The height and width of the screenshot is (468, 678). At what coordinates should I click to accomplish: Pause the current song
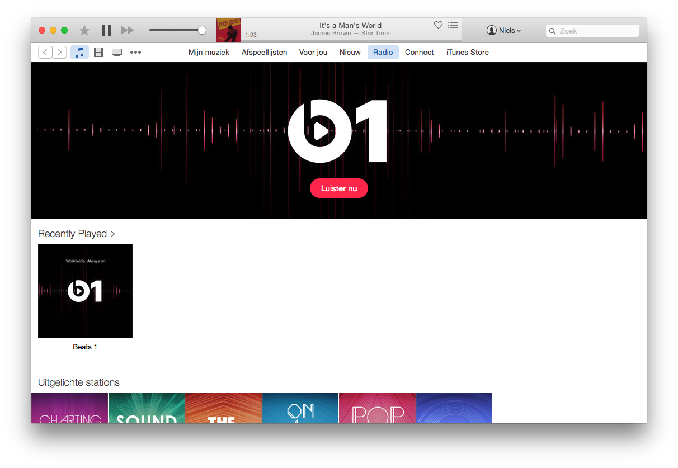(x=106, y=30)
